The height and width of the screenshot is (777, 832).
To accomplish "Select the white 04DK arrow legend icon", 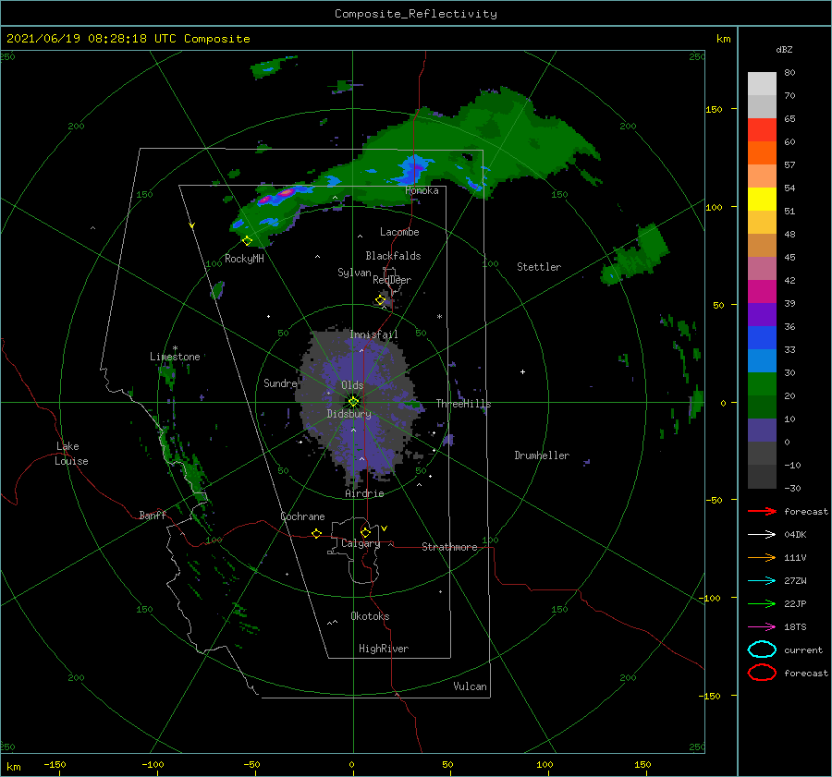I will [762, 534].
